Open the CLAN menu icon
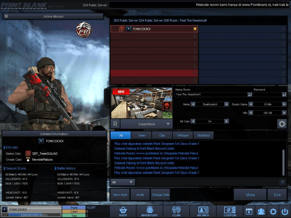Viewport: 291px width, 218px height. [x=176, y=211]
